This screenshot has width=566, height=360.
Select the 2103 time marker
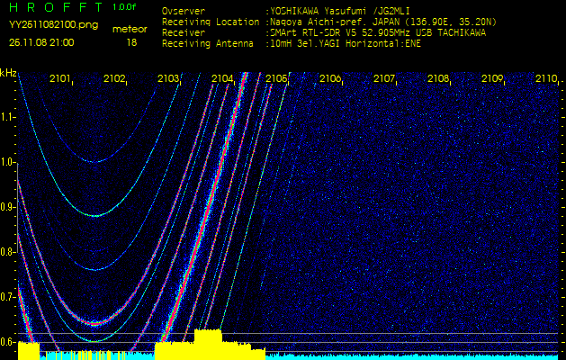pos(168,79)
